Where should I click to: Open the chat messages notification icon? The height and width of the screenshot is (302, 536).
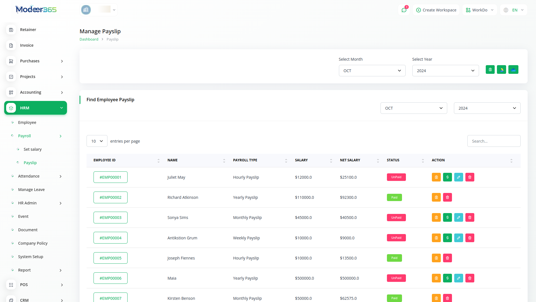click(x=404, y=10)
